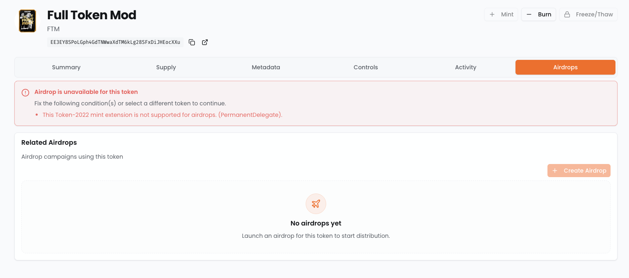Screen dimensions: 629x278
Task: Open token in explorer via external-link icon
Action: pos(205,42)
